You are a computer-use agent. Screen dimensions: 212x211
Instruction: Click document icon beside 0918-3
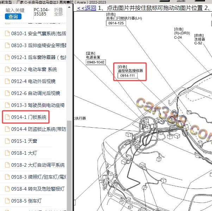pyautogui.click(x=7, y=177)
